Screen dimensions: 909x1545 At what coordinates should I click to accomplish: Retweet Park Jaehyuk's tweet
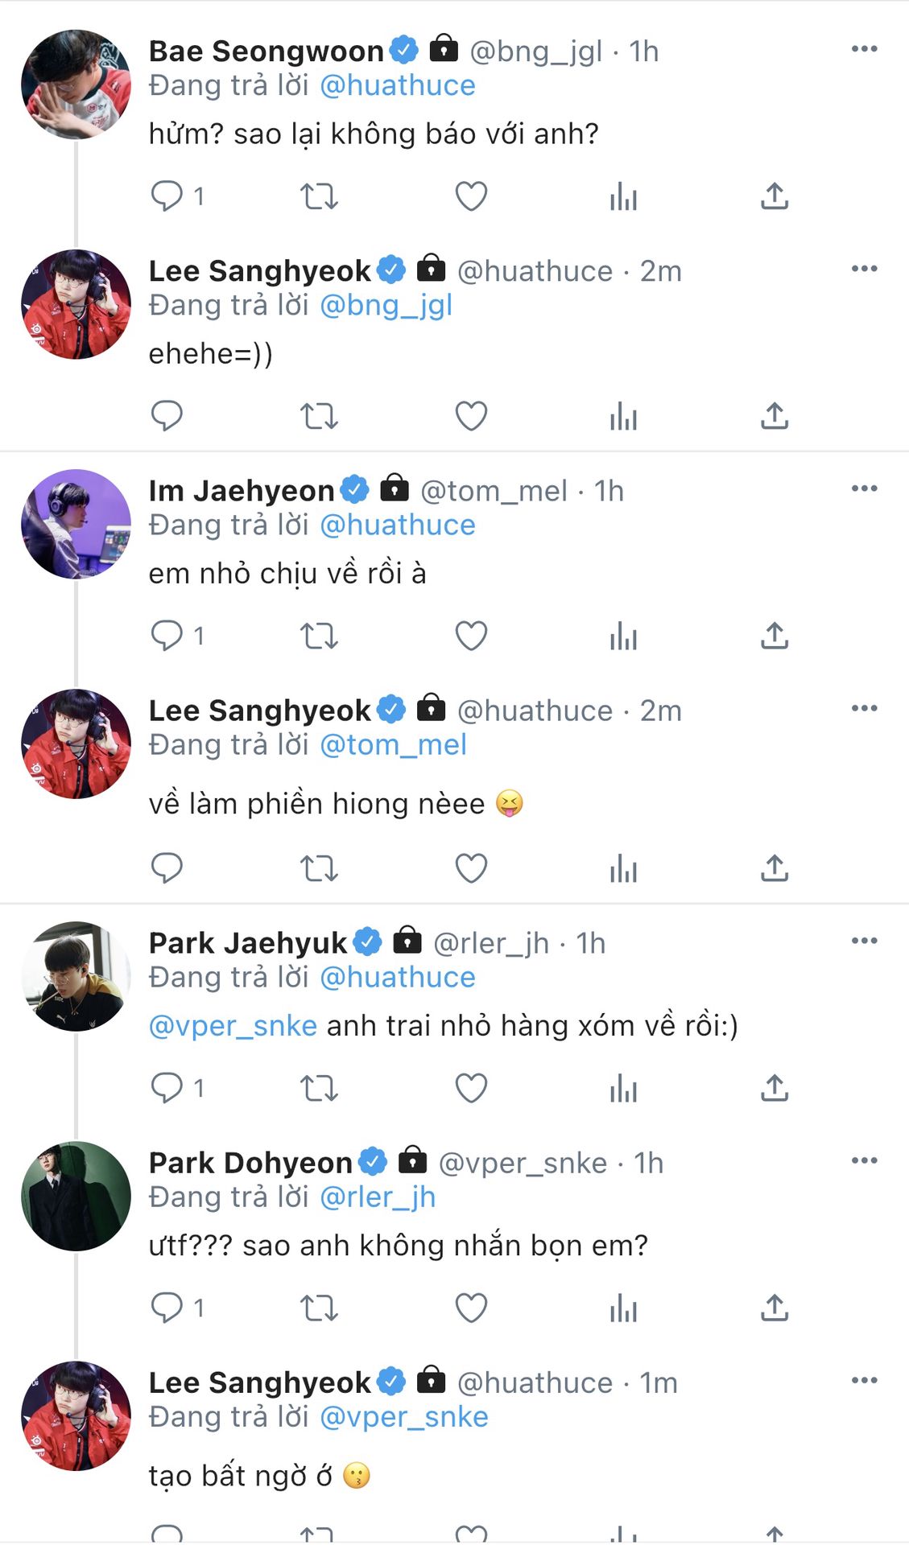(319, 1088)
